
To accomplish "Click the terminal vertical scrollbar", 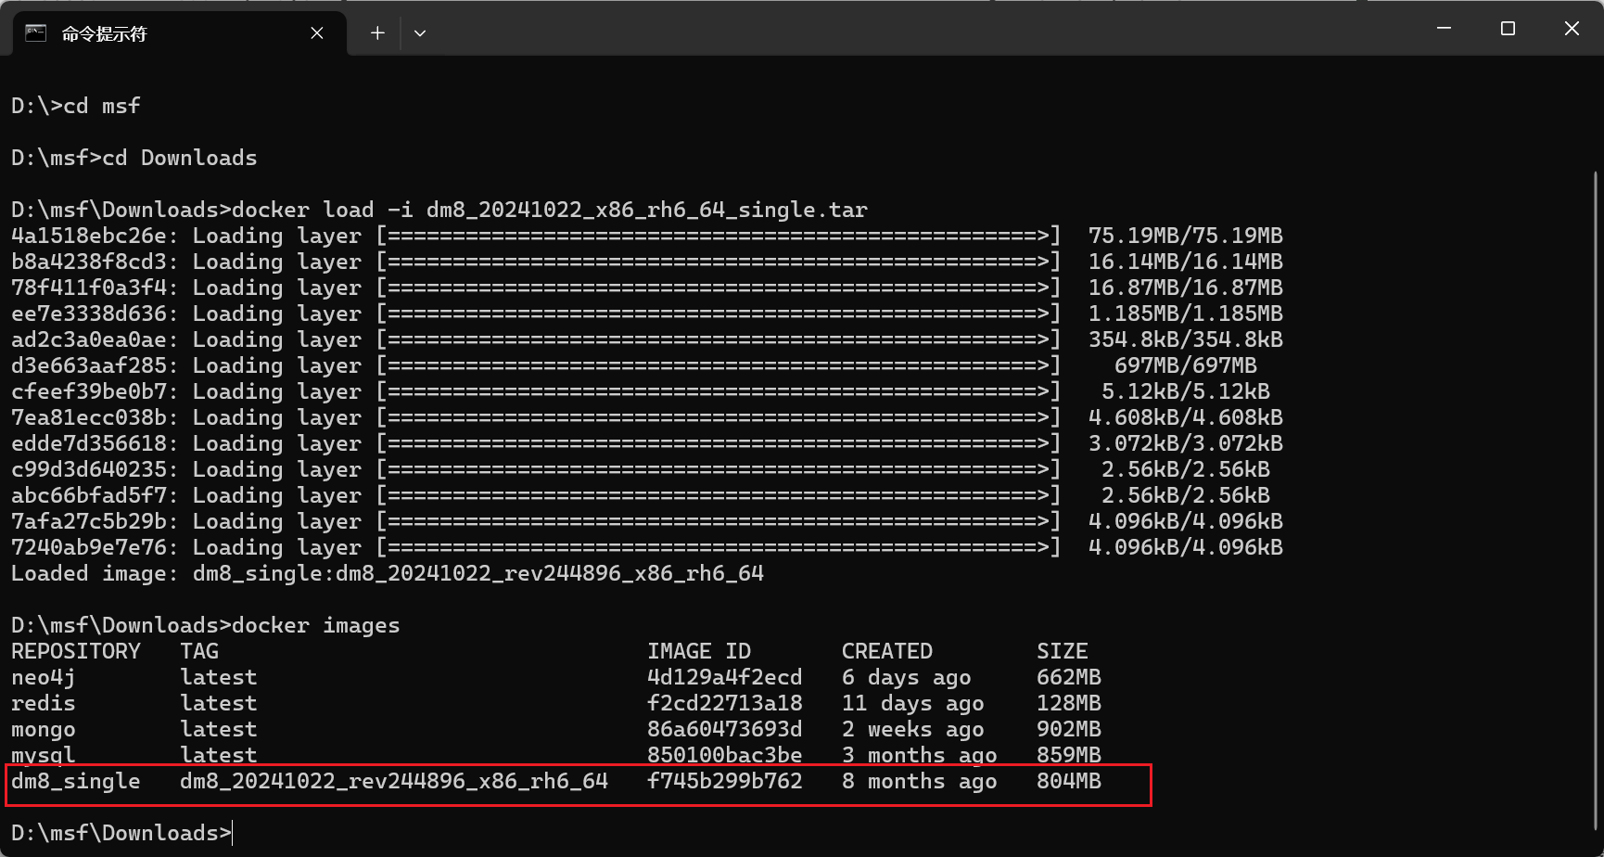I will click(1596, 501).
